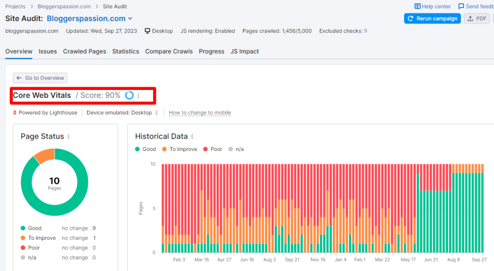This screenshot has height=271, width=494.
Task: Click the Help center book icon
Action: tap(417, 7)
